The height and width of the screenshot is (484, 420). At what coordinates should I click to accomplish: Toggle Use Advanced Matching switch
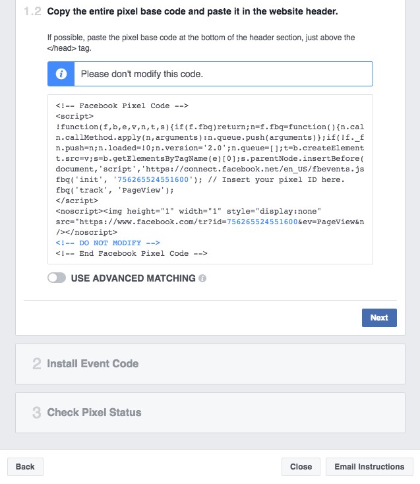[x=57, y=278]
